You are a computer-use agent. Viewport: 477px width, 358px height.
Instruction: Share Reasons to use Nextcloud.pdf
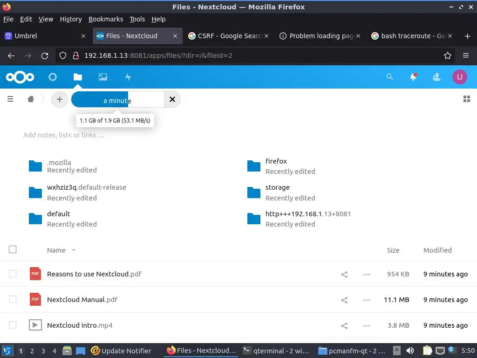coord(344,274)
